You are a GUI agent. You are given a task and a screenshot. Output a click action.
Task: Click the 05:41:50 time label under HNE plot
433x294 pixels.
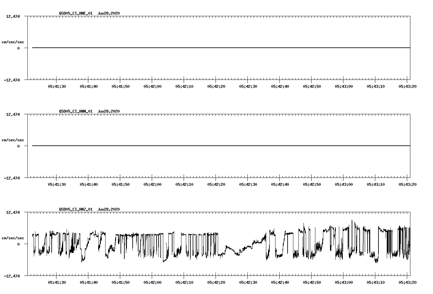pos(121,86)
